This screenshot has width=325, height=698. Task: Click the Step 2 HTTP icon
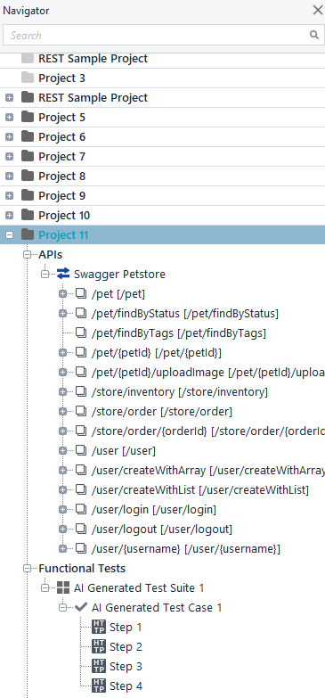[x=99, y=646]
